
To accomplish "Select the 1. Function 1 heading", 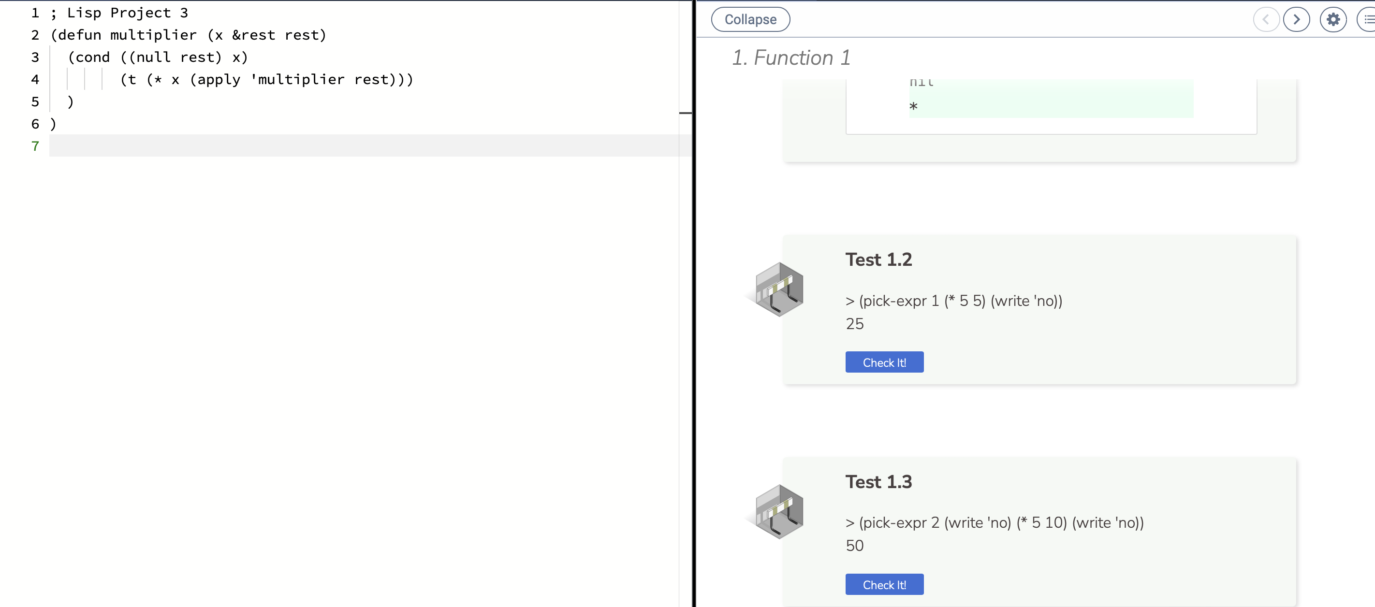I will coord(790,58).
